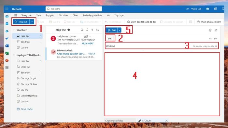
Task: Click the Gửi send button
Action: tap(111, 30)
